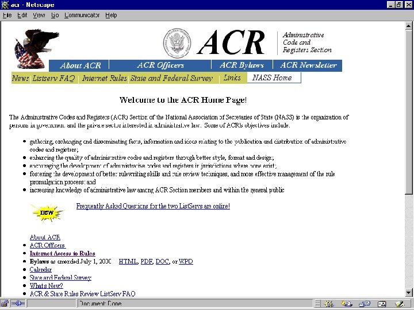Follow the ACR Officers text link
Image resolution: width=414 pixels, height=310 pixels.
[48, 246]
